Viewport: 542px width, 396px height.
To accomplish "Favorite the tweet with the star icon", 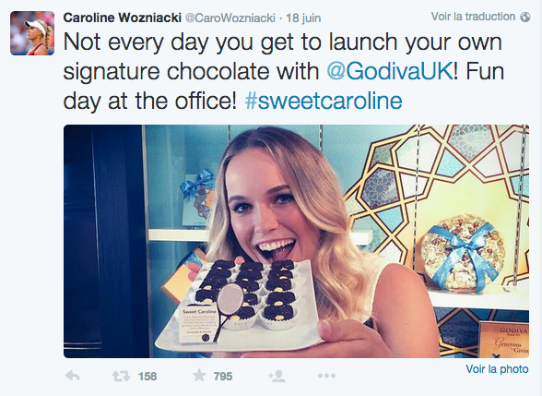I will (x=199, y=375).
